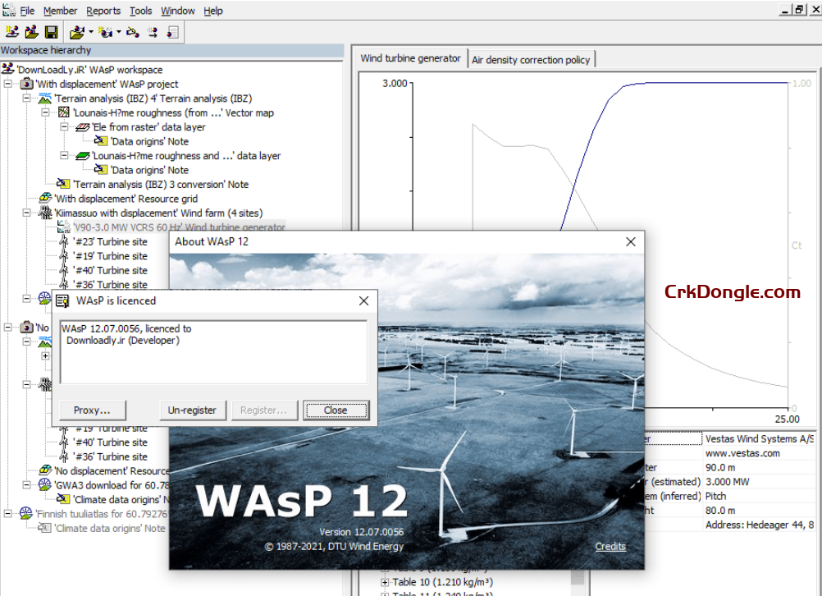The image size is (822, 596).
Task: Follow the Credits link in the About dialog
Action: 610,546
